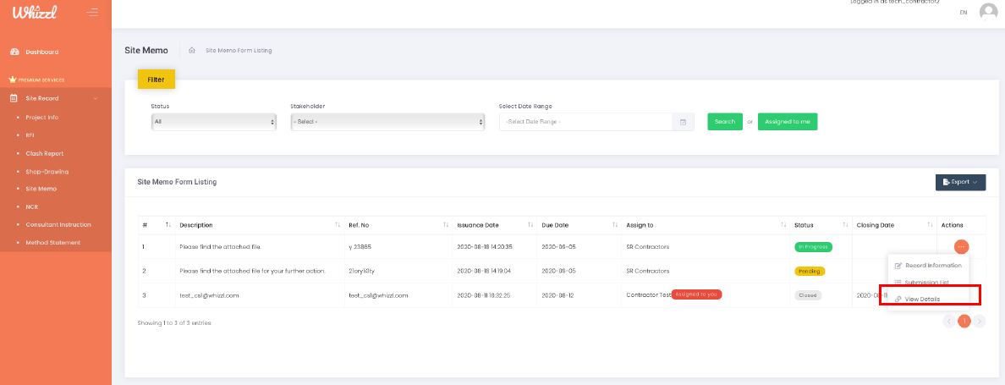Open NCR in the sidebar
The image size is (1005, 385).
(31, 206)
